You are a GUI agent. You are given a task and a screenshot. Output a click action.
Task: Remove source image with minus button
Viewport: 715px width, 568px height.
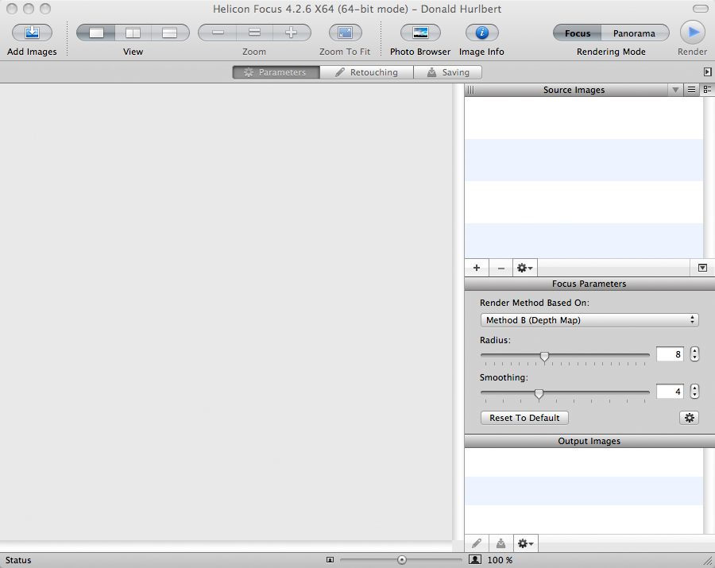coord(501,268)
